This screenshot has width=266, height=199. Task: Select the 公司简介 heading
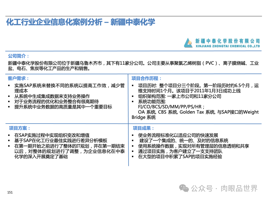[19, 56]
